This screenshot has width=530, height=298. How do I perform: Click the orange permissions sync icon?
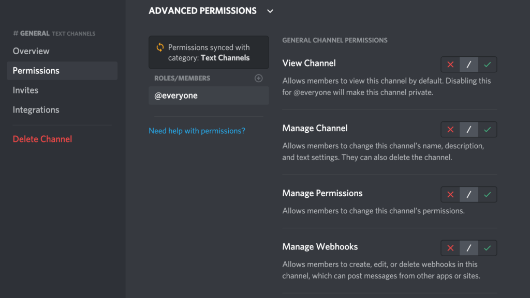click(x=160, y=48)
